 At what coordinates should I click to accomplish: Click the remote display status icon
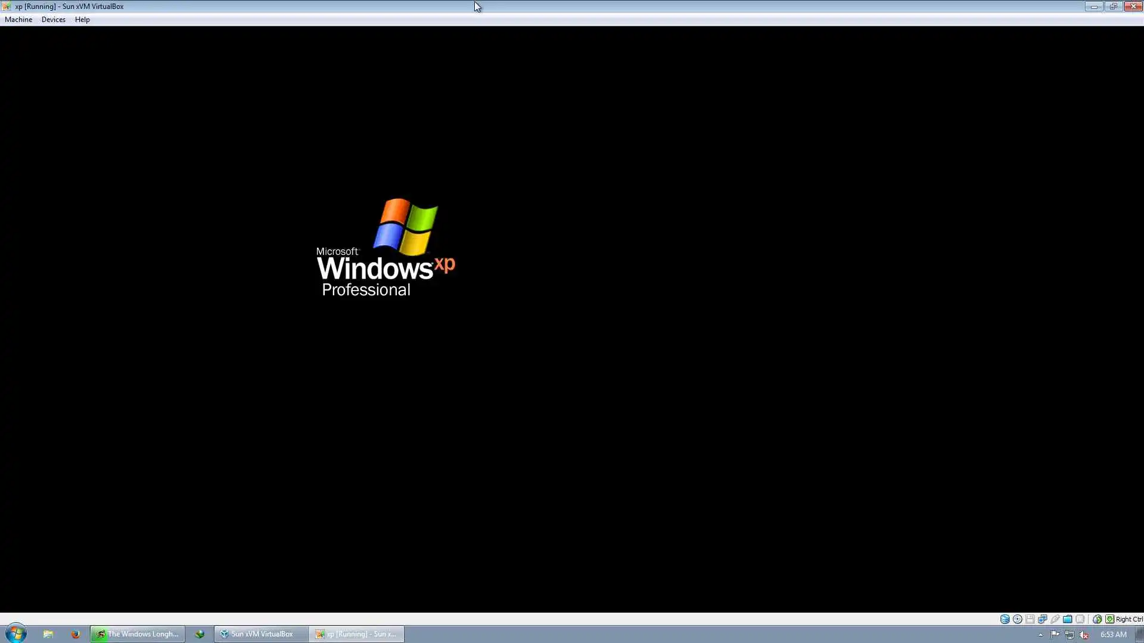pos(1080,619)
